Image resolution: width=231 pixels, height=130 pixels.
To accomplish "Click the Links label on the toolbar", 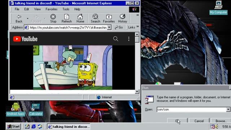I will [131, 27].
